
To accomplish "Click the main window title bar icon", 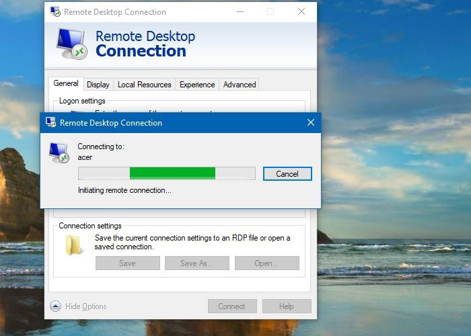I will coord(55,11).
